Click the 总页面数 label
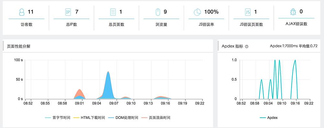This screenshot has width=324, height=128. point(116,25)
